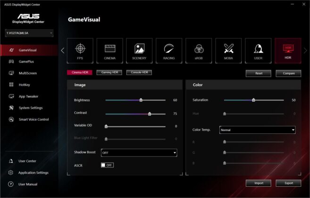Click the User Center bell icon
Screen dimensions: 310x198
point(11,161)
